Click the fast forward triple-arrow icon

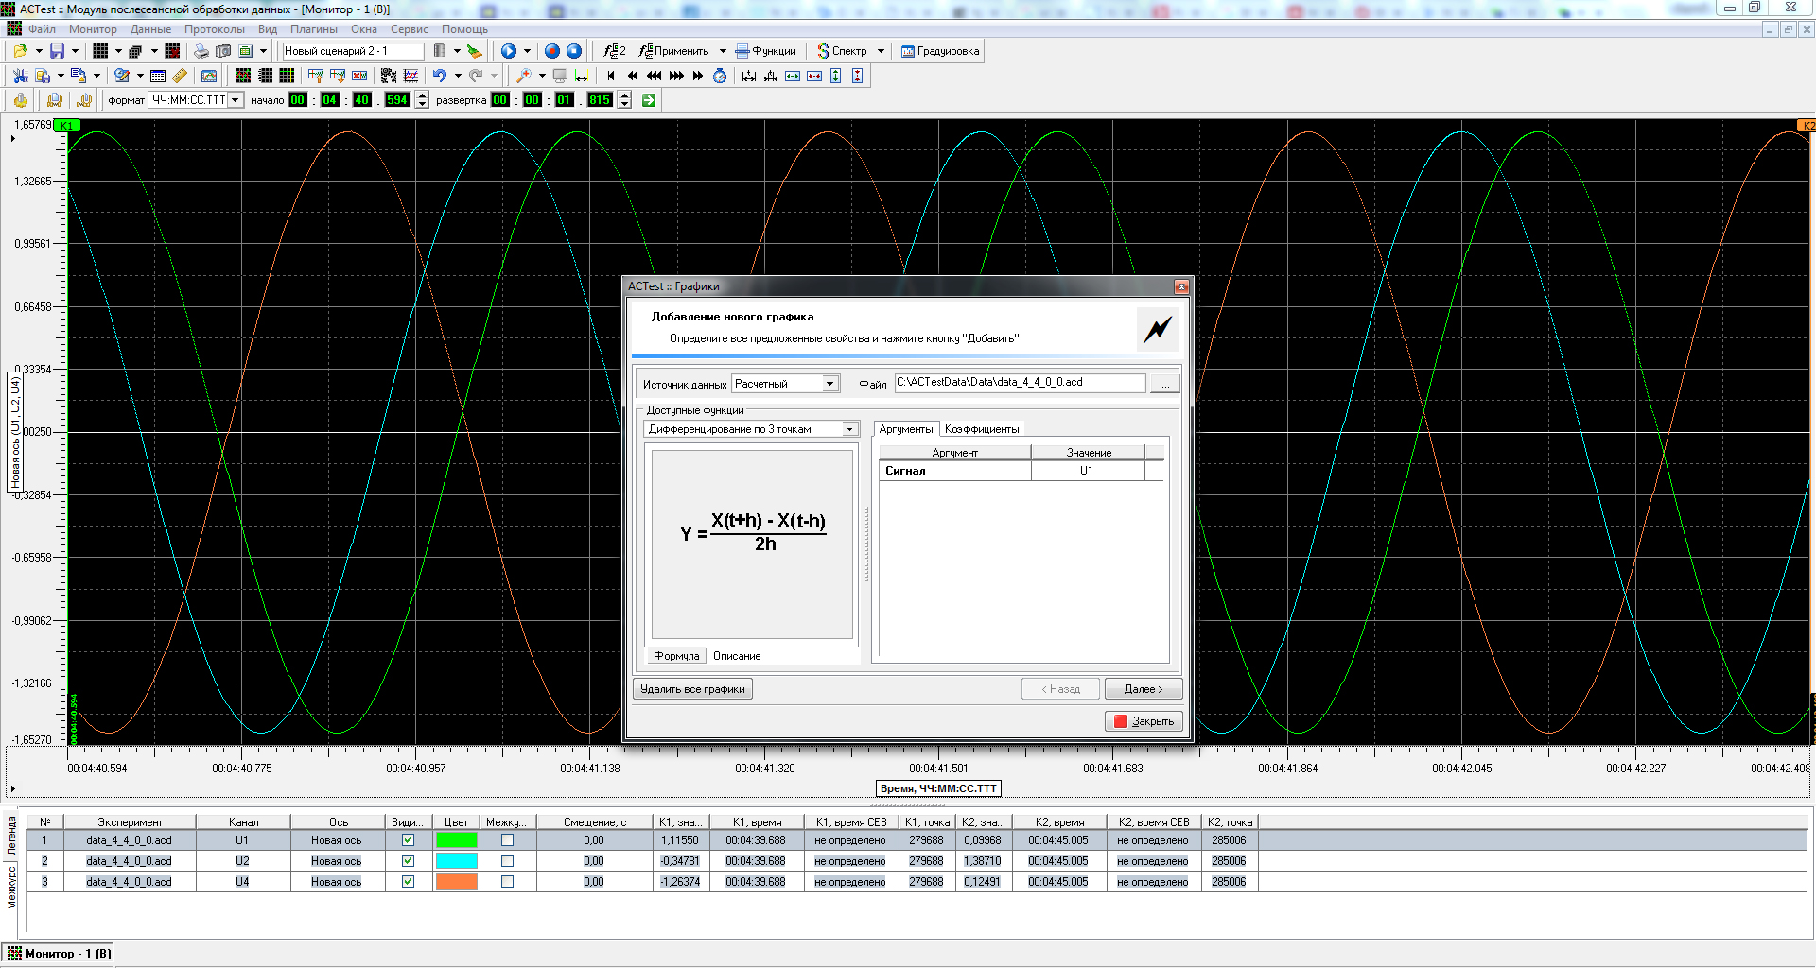(676, 76)
